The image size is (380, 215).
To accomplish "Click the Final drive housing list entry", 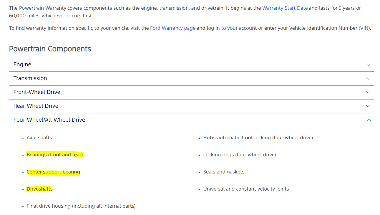I will (81, 206).
